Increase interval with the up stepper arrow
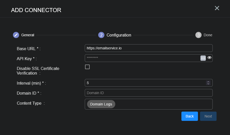 click(208, 82)
